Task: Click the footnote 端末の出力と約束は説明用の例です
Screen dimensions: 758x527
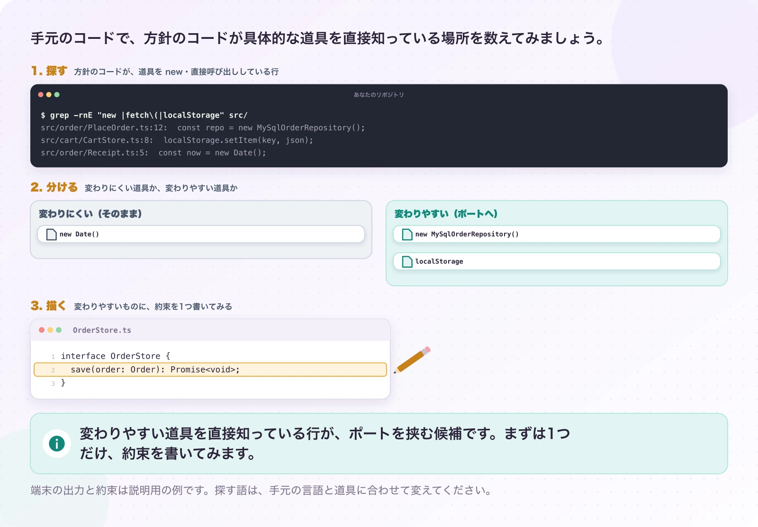Action: [x=261, y=490]
